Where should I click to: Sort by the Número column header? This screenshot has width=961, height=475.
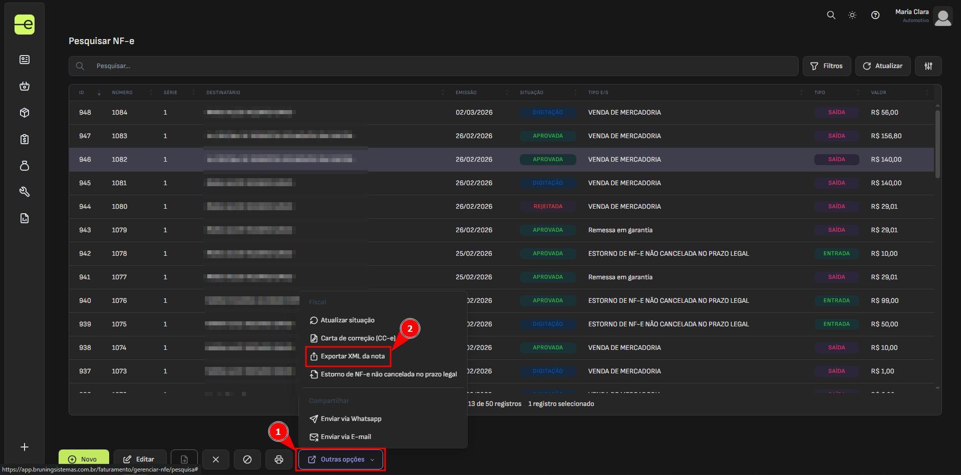pos(122,93)
